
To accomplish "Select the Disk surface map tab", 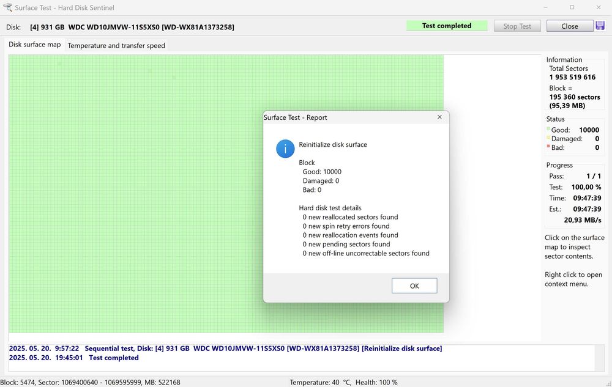I will pyautogui.click(x=35, y=45).
